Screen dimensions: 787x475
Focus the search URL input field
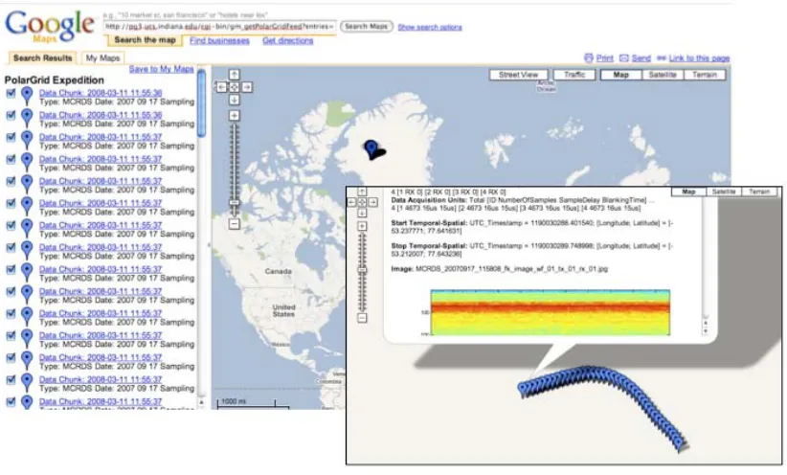point(219,27)
